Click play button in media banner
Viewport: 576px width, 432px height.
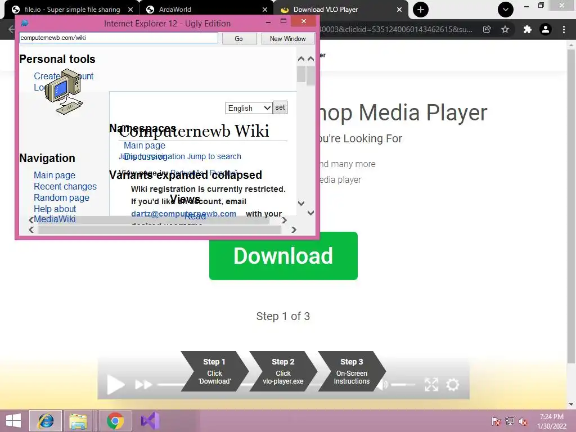[115, 385]
